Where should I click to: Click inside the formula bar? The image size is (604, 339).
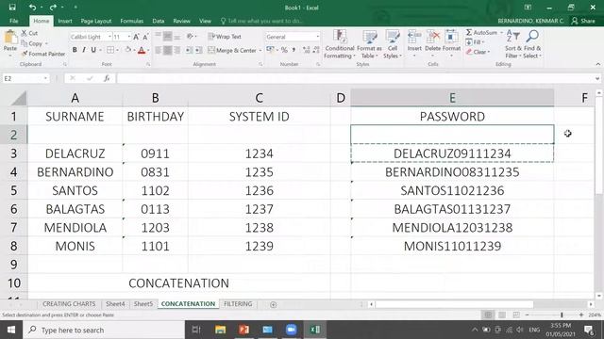pyautogui.click(x=355, y=78)
